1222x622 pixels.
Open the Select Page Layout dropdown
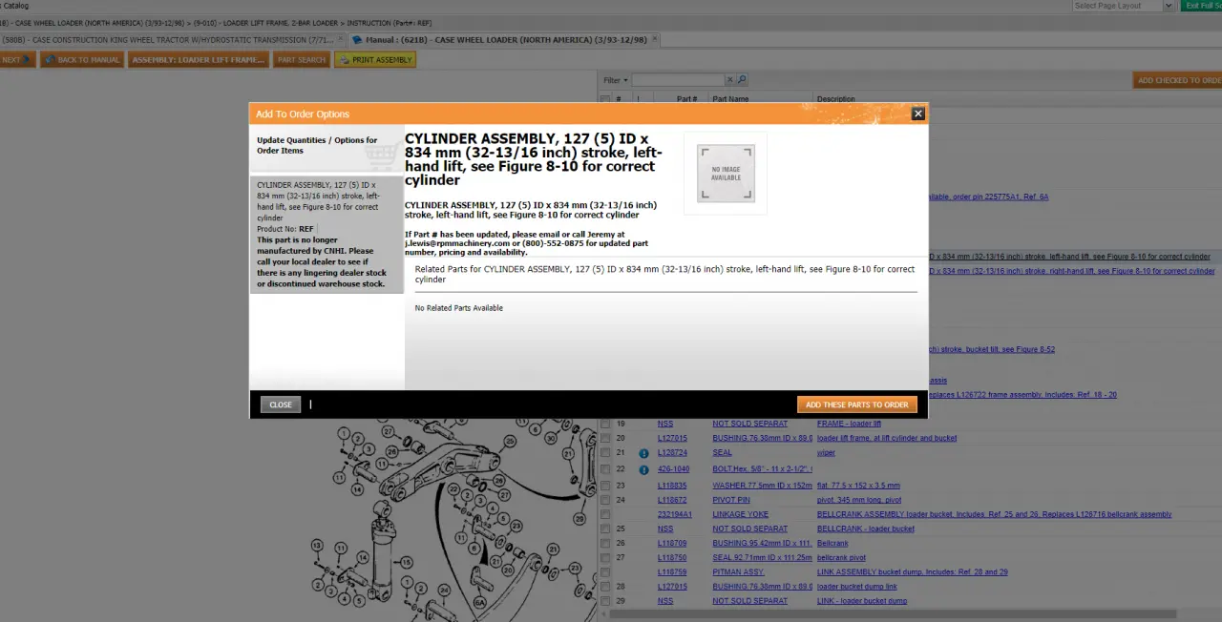(x=1123, y=6)
